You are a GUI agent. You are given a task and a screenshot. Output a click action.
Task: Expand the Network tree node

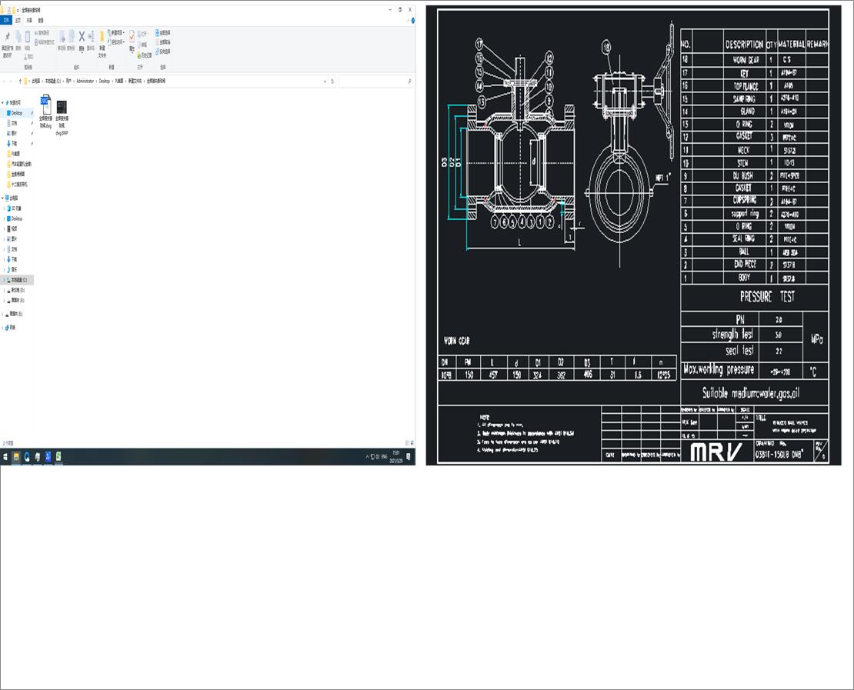click(2, 327)
